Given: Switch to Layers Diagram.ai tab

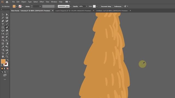Looking at the screenshot, I should (x=73, y=11).
